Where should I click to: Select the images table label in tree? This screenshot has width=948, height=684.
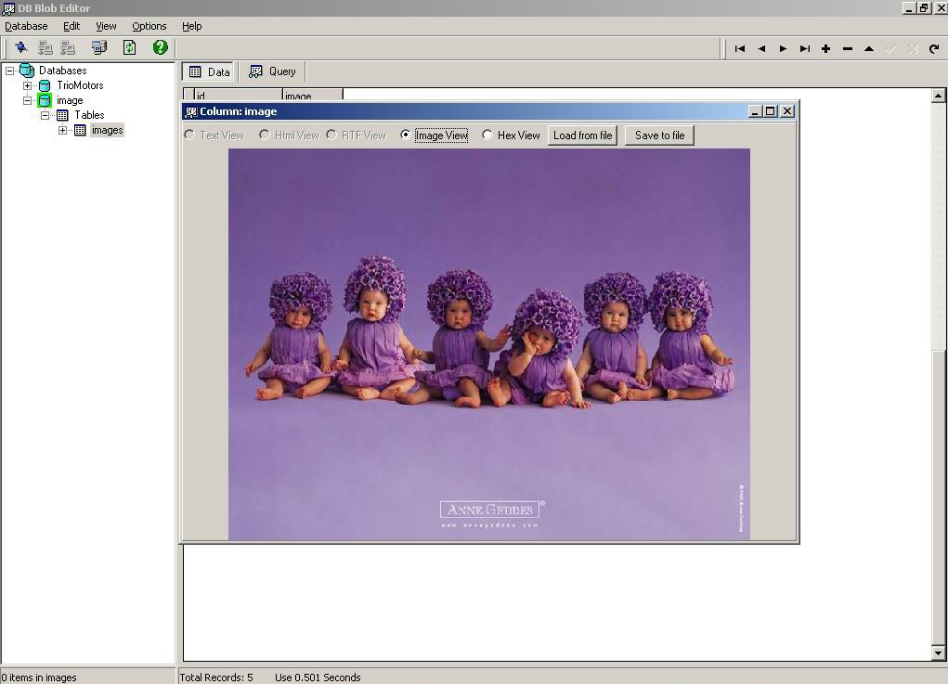107,130
